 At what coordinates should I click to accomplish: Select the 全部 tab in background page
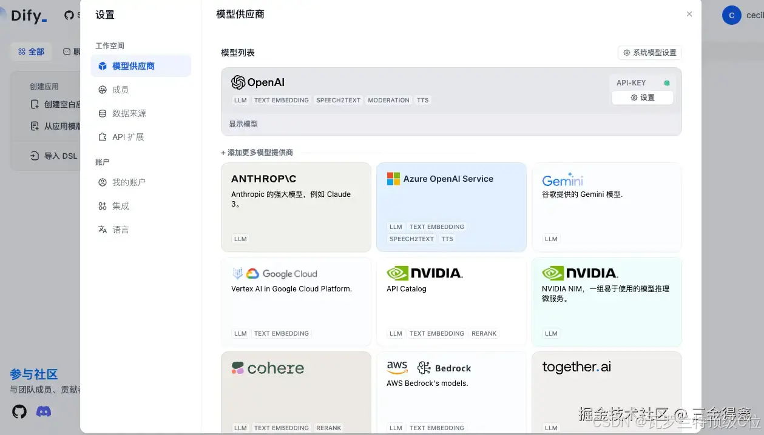coord(31,52)
